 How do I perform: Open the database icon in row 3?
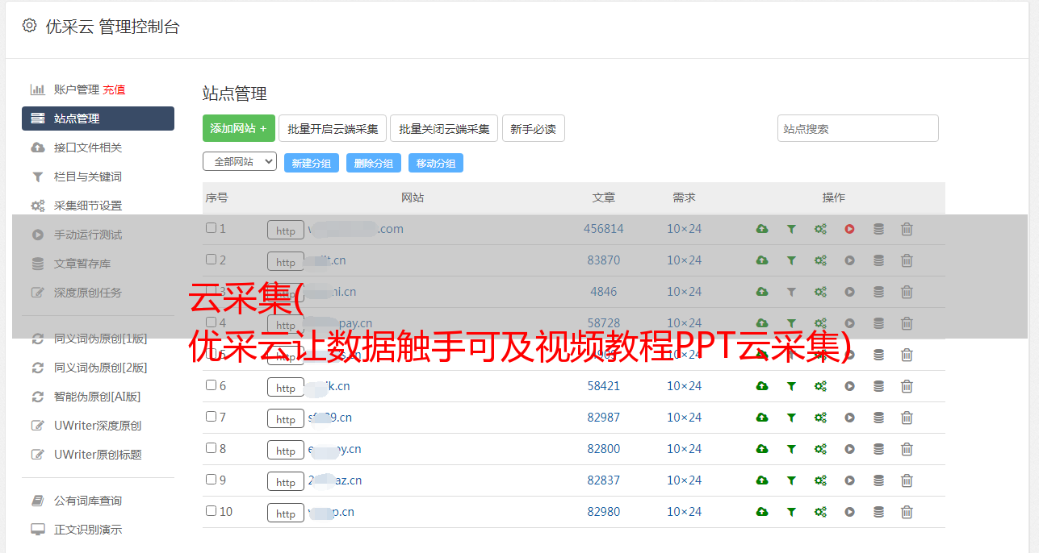pos(878,292)
